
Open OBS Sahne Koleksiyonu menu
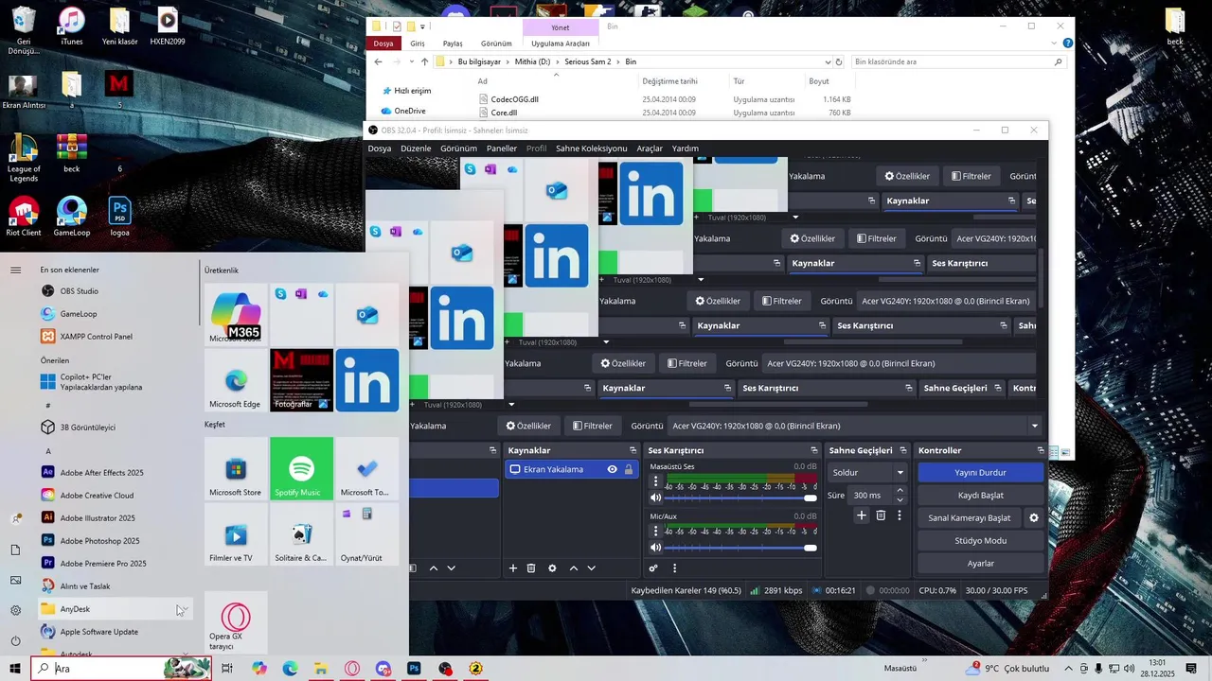[x=592, y=148]
